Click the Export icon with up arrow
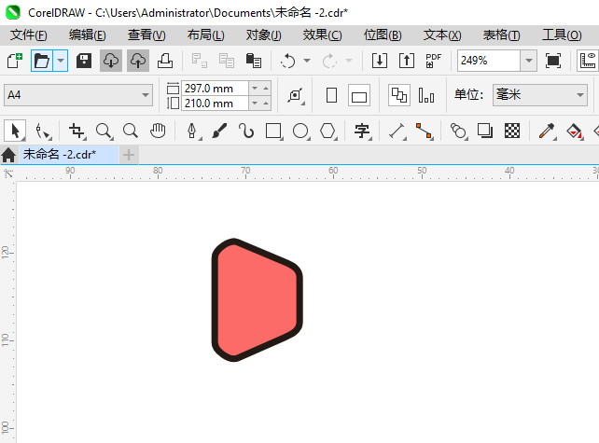The image size is (599, 443). (407, 61)
